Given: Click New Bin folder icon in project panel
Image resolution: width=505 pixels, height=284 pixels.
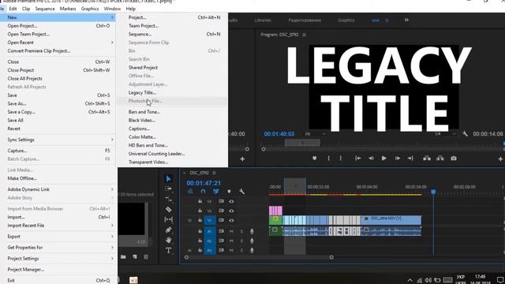Looking at the screenshot, I should (x=123, y=256).
